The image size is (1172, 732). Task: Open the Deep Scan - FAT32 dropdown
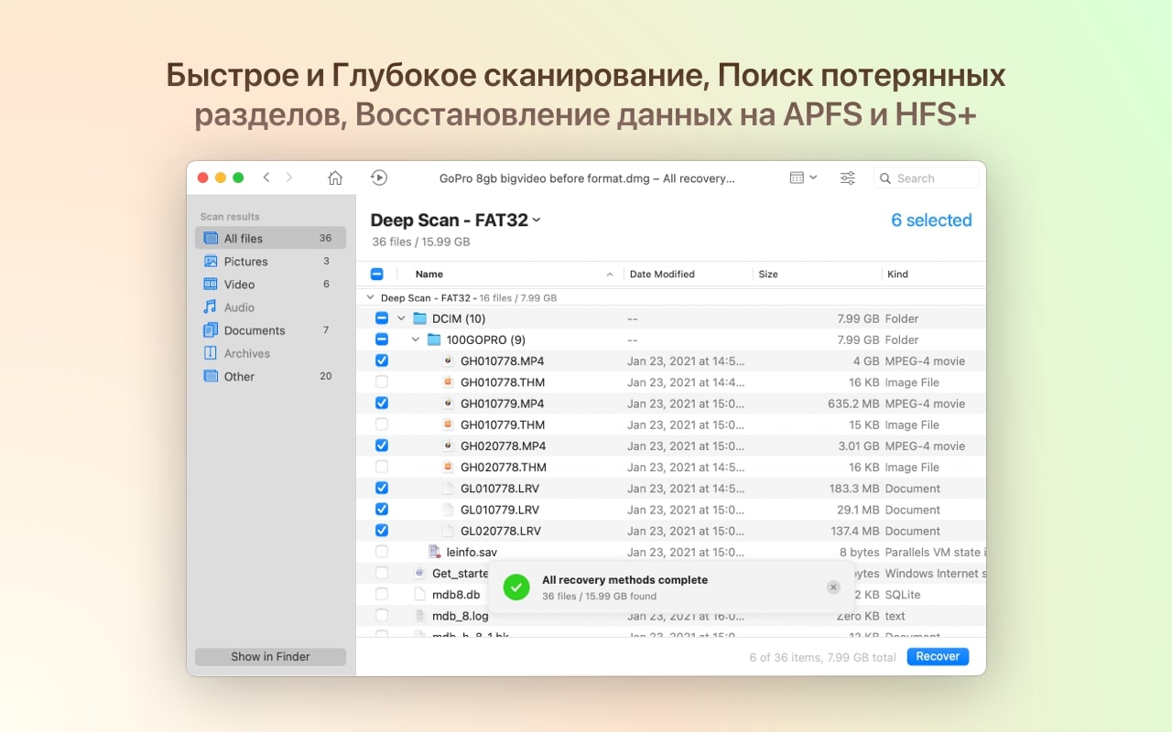click(536, 220)
